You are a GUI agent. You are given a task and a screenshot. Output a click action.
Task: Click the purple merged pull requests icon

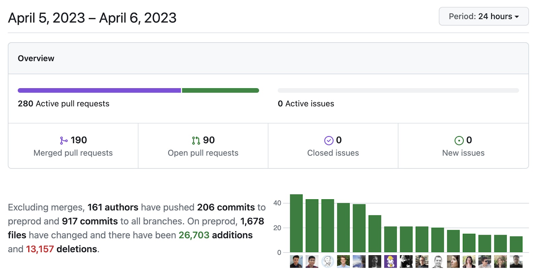pyautogui.click(x=64, y=141)
